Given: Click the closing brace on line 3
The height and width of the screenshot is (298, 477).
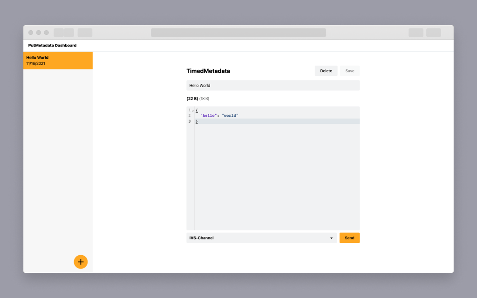Looking at the screenshot, I should [196, 121].
